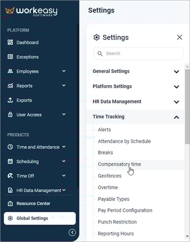Click the settings list scrollbar thumb
190x242 pixels.
click(x=187, y=107)
